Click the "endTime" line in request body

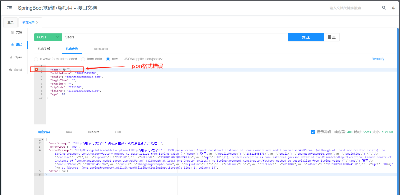(x=61, y=84)
